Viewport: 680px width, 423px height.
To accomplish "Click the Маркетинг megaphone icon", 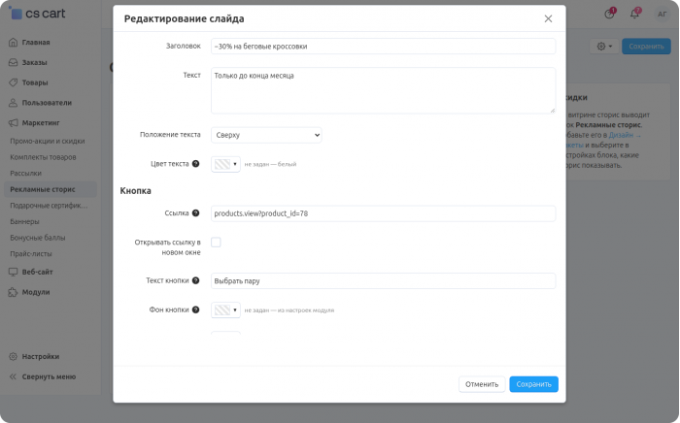I will click(13, 123).
